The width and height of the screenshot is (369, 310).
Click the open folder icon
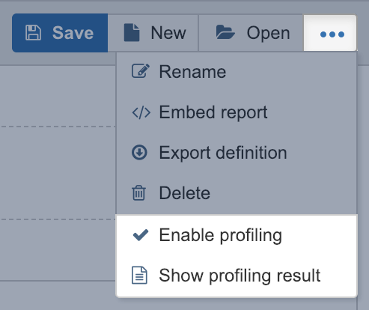click(x=225, y=32)
